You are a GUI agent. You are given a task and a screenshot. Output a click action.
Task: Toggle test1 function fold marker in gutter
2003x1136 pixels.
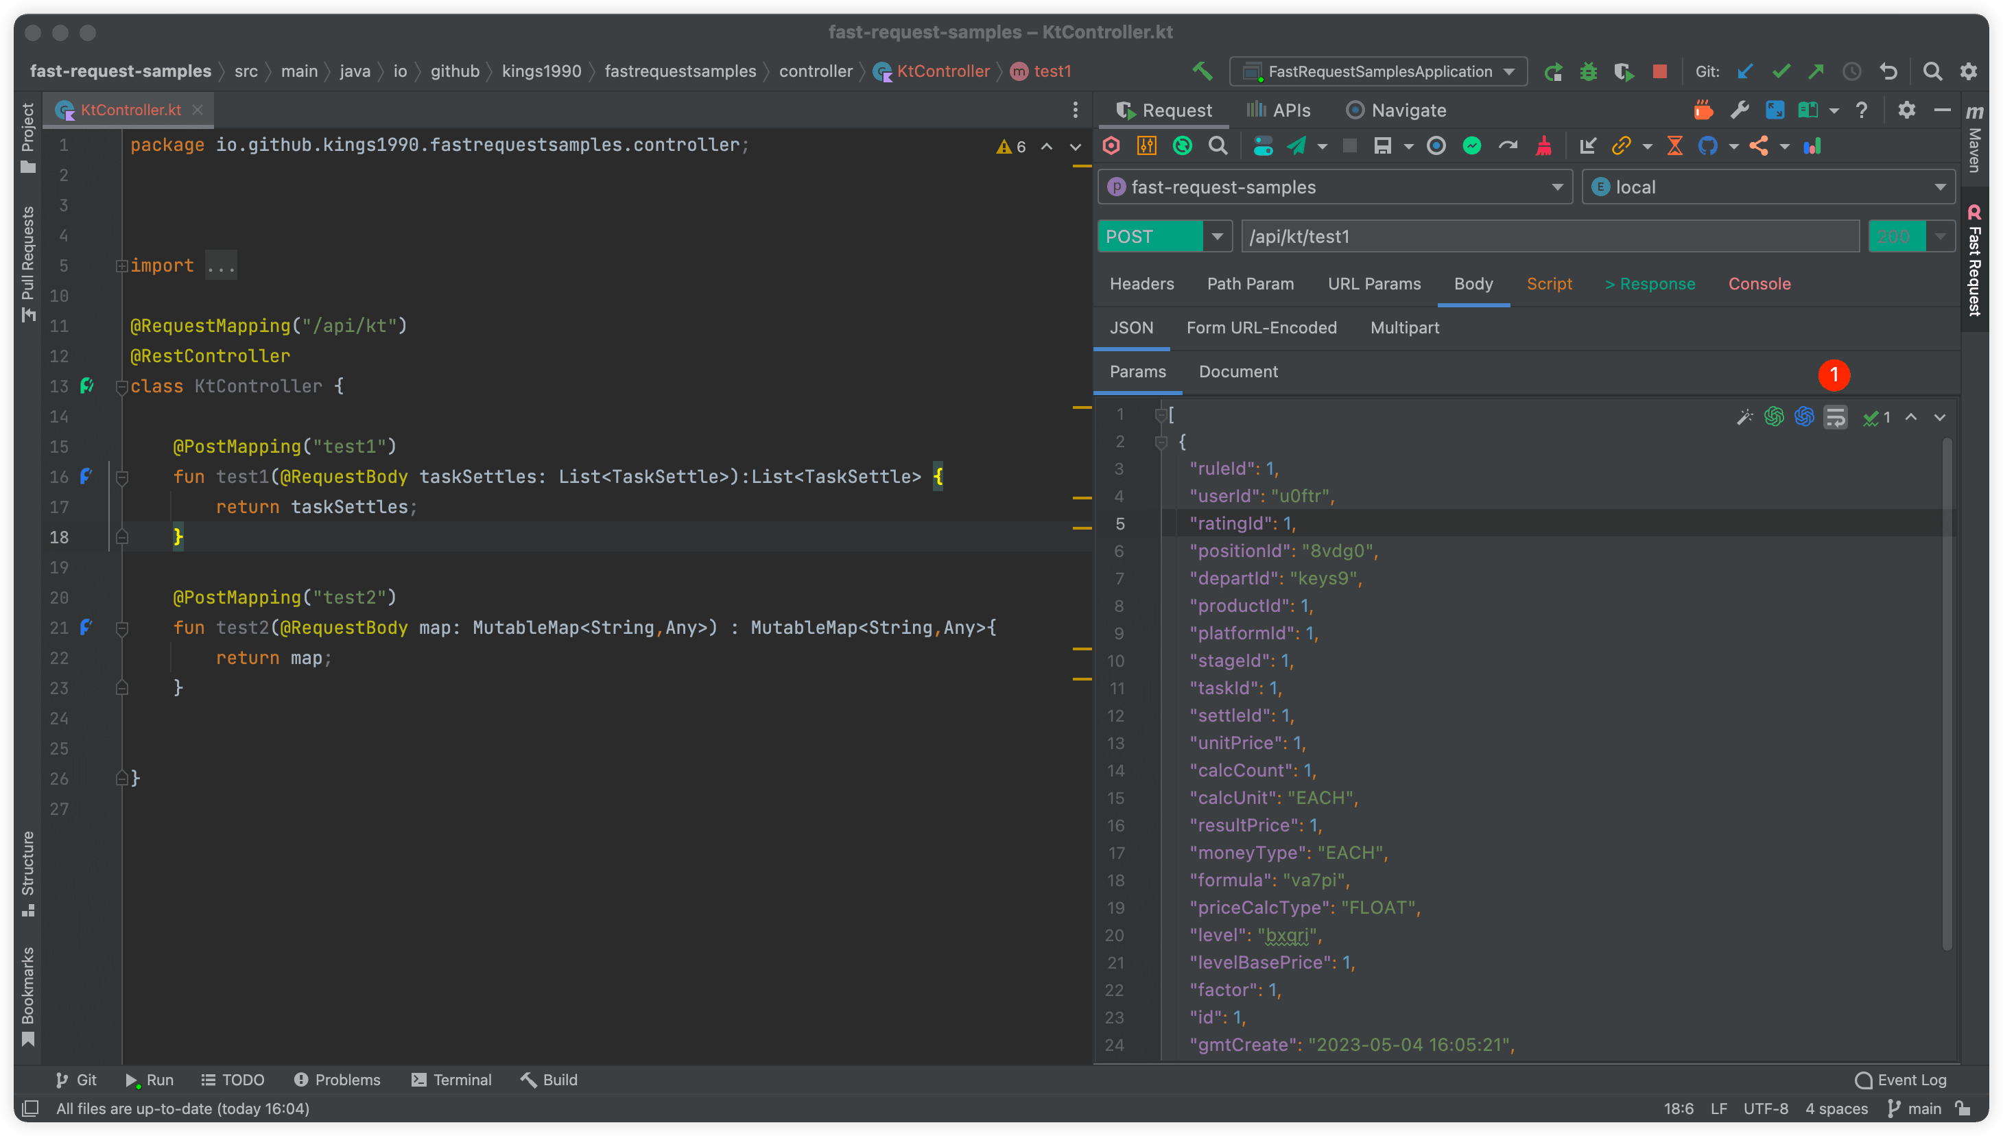[x=121, y=477]
